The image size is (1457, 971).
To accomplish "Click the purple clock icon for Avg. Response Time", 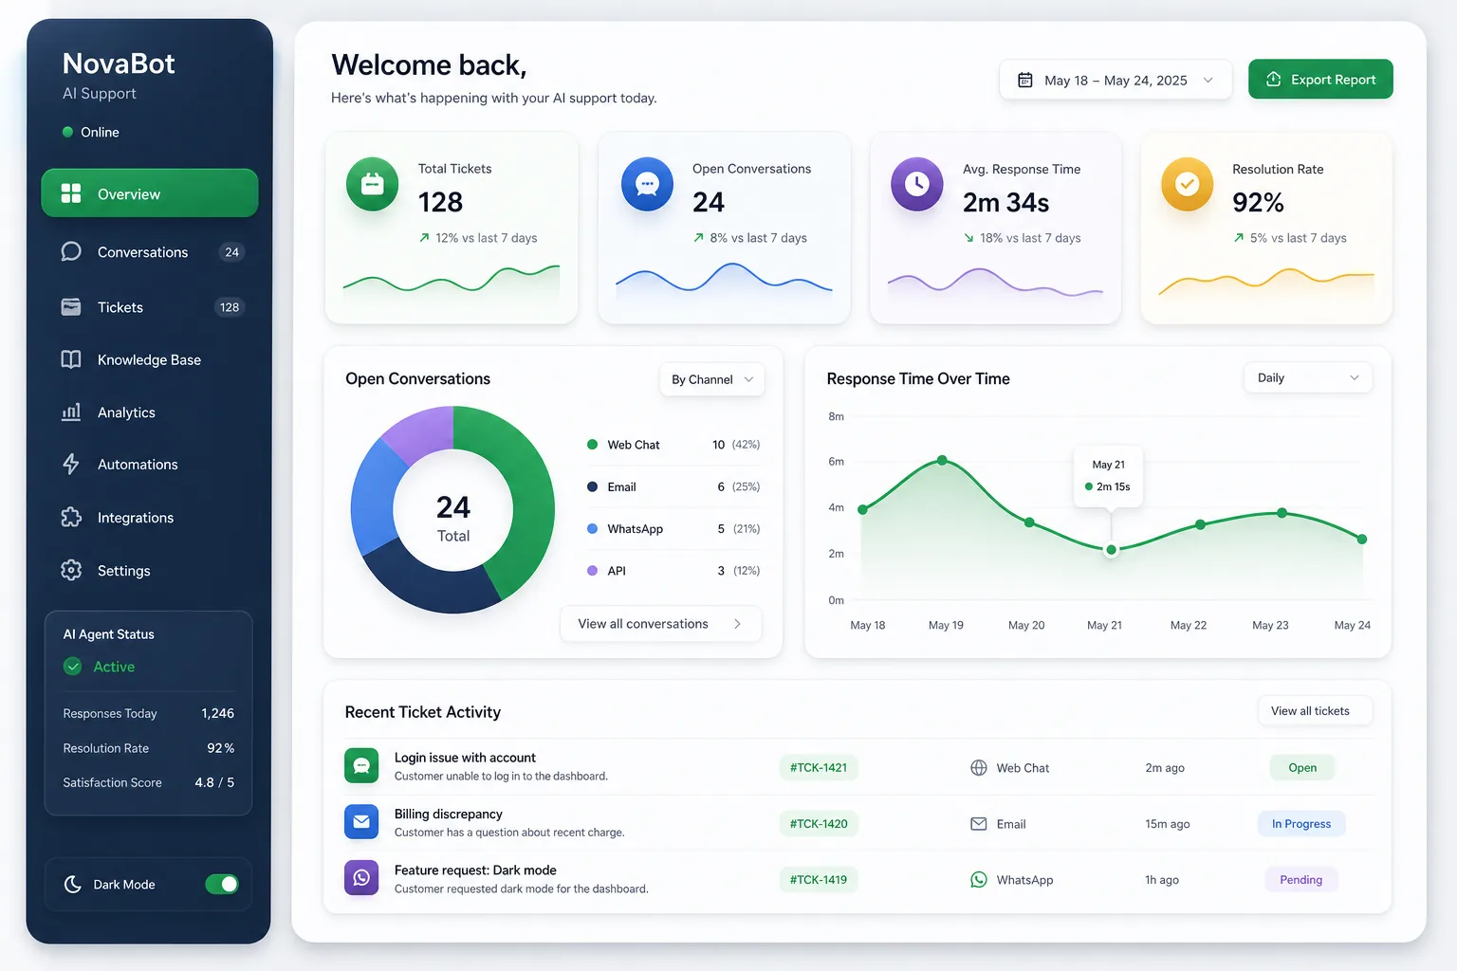I will pyautogui.click(x=917, y=184).
